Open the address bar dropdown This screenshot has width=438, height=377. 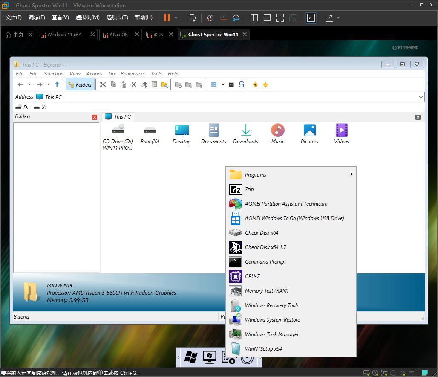pos(421,97)
